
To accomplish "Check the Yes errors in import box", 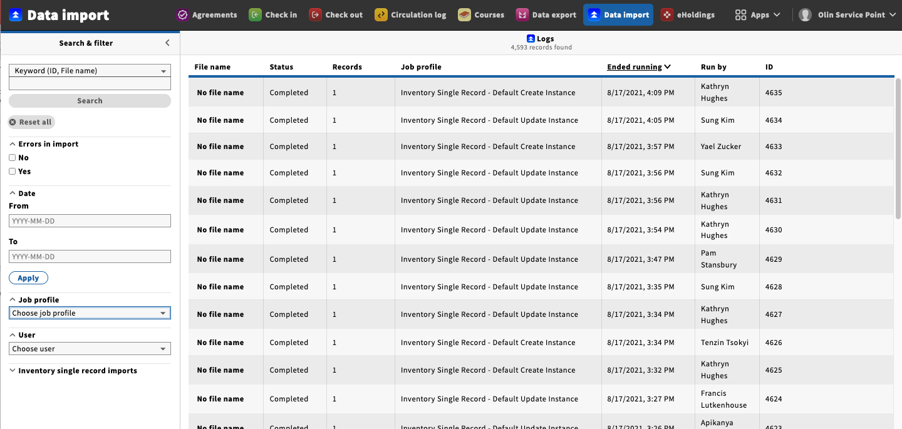I will pyautogui.click(x=13, y=172).
